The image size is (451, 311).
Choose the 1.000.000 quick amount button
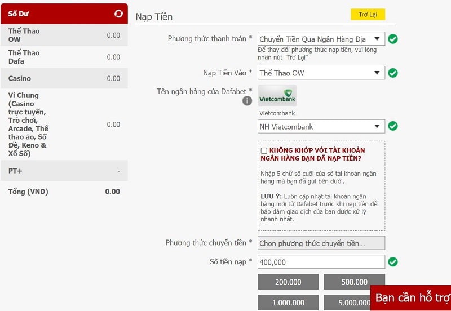[288, 303]
